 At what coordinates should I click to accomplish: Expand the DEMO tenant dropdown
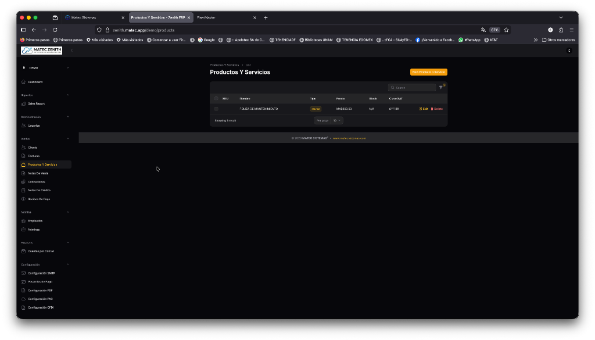click(x=67, y=68)
